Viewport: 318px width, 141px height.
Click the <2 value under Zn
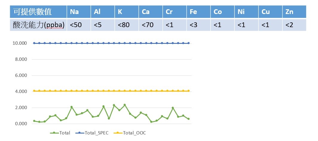tap(294, 25)
